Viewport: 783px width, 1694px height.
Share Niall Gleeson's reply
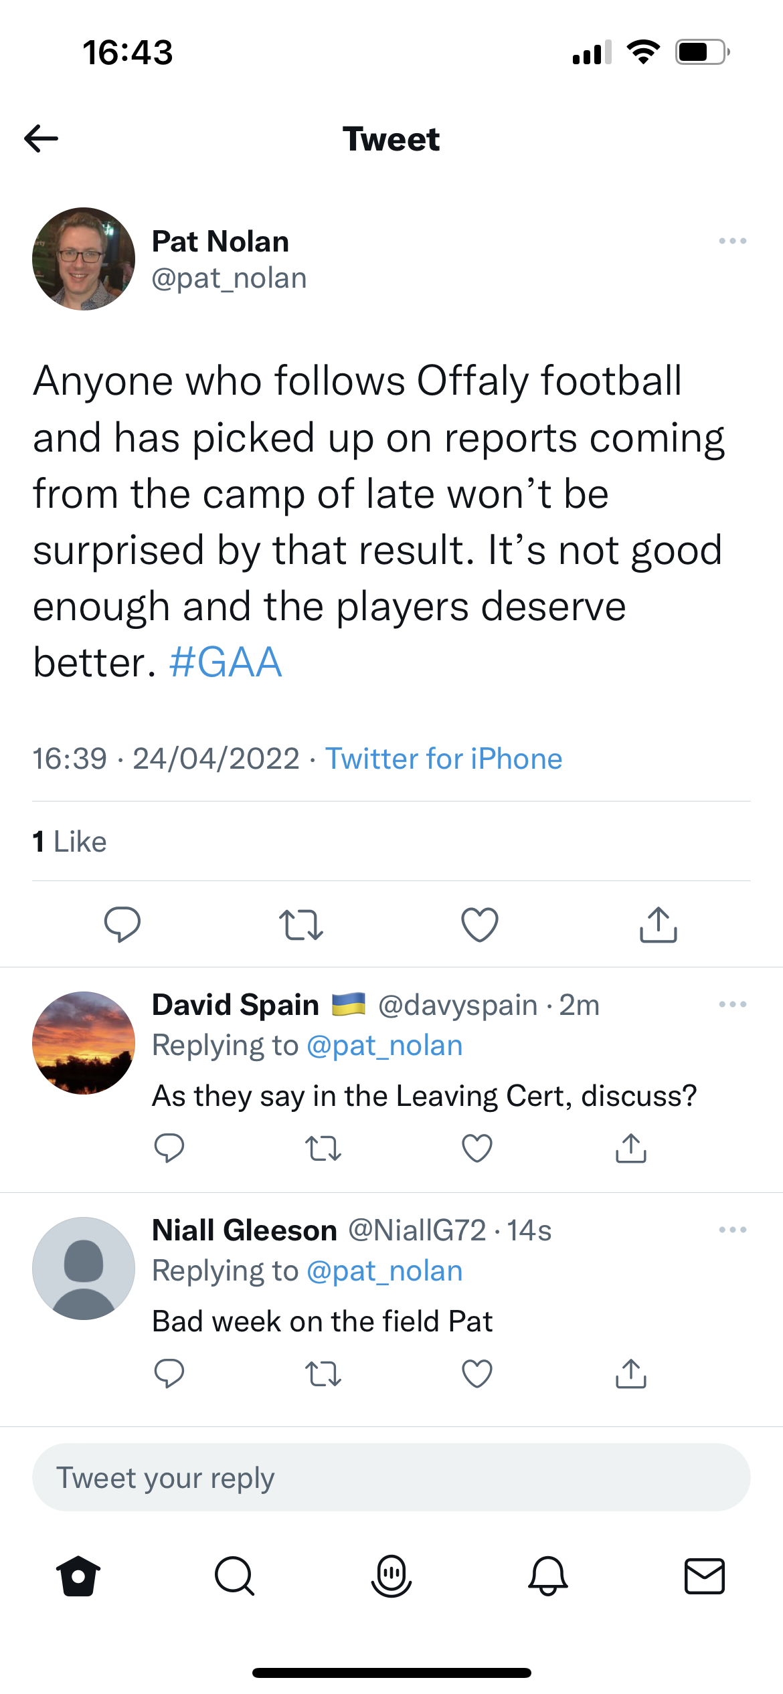pos(631,1374)
